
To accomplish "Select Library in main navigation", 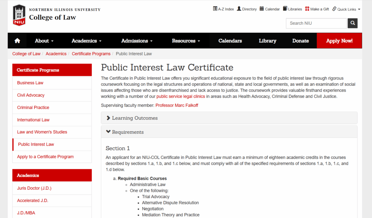I will click(267, 41).
